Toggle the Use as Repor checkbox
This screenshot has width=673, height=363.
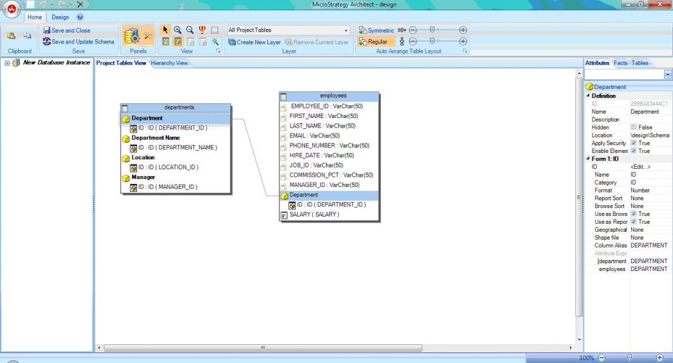tap(634, 222)
